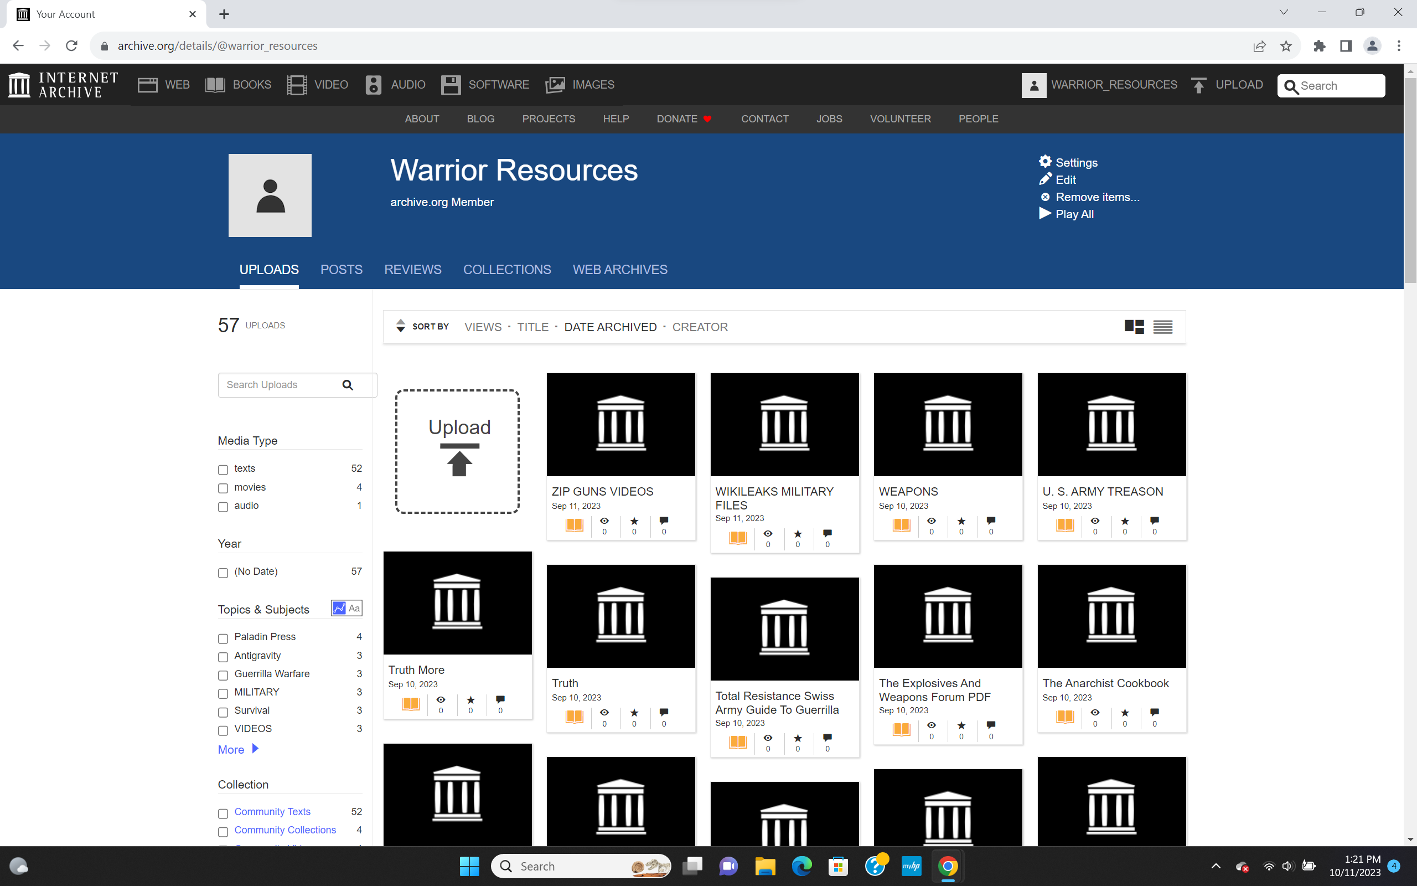Show hidden system tray icons chevron

[x=1216, y=866]
